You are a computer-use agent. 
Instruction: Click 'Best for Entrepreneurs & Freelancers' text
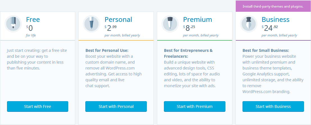pyautogui.click(x=188, y=53)
